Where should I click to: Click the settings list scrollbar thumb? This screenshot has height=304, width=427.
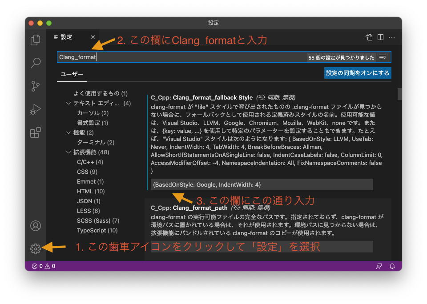[x=399, y=94]
